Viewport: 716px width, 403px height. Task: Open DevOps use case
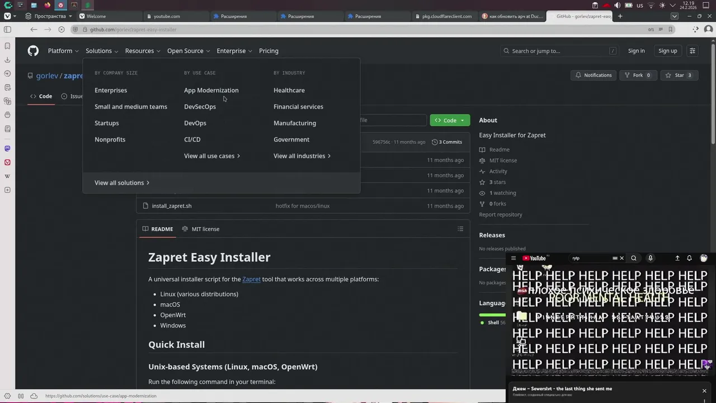point(195,123)
